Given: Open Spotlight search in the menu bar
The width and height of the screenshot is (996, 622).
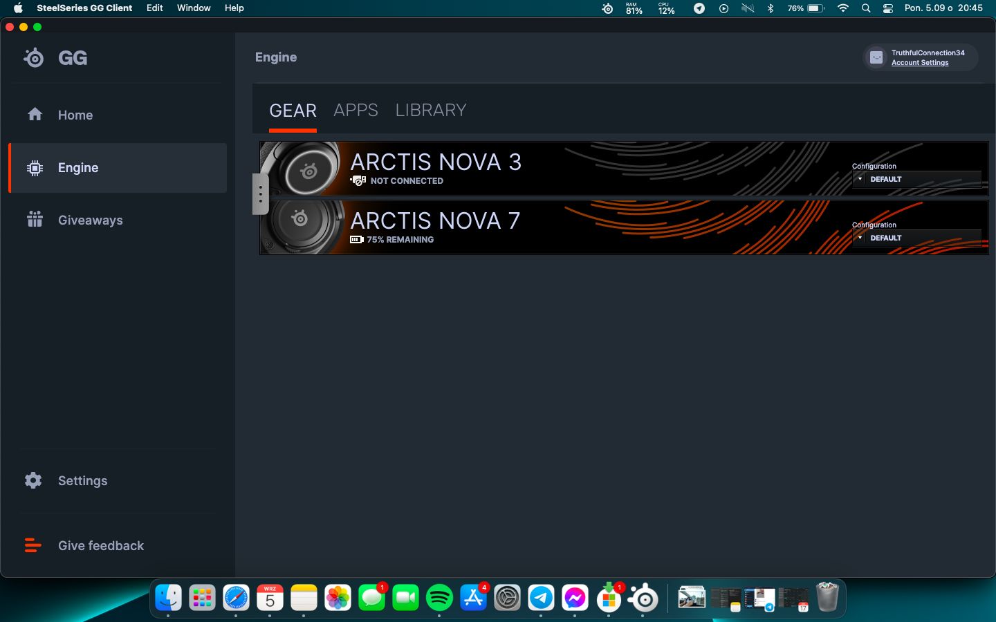Looking at the screenshot, I should [866, 8].
